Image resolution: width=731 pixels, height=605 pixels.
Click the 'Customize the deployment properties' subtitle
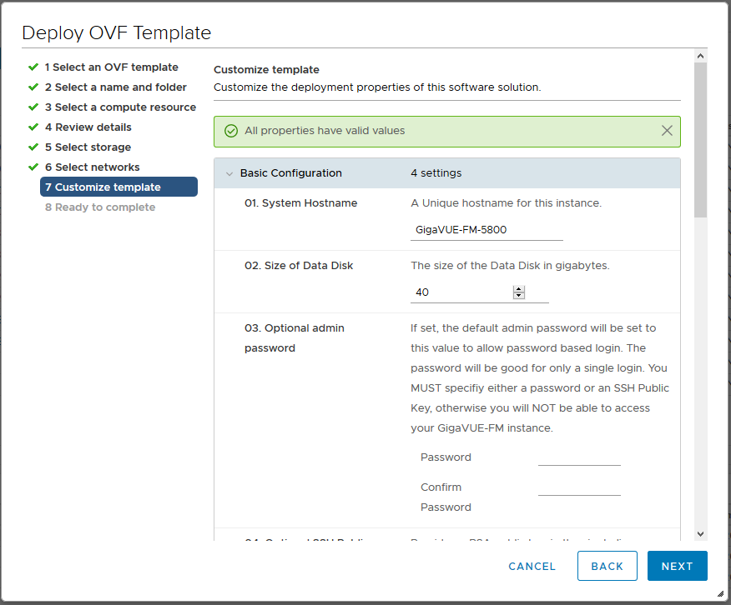click(377, 87)
